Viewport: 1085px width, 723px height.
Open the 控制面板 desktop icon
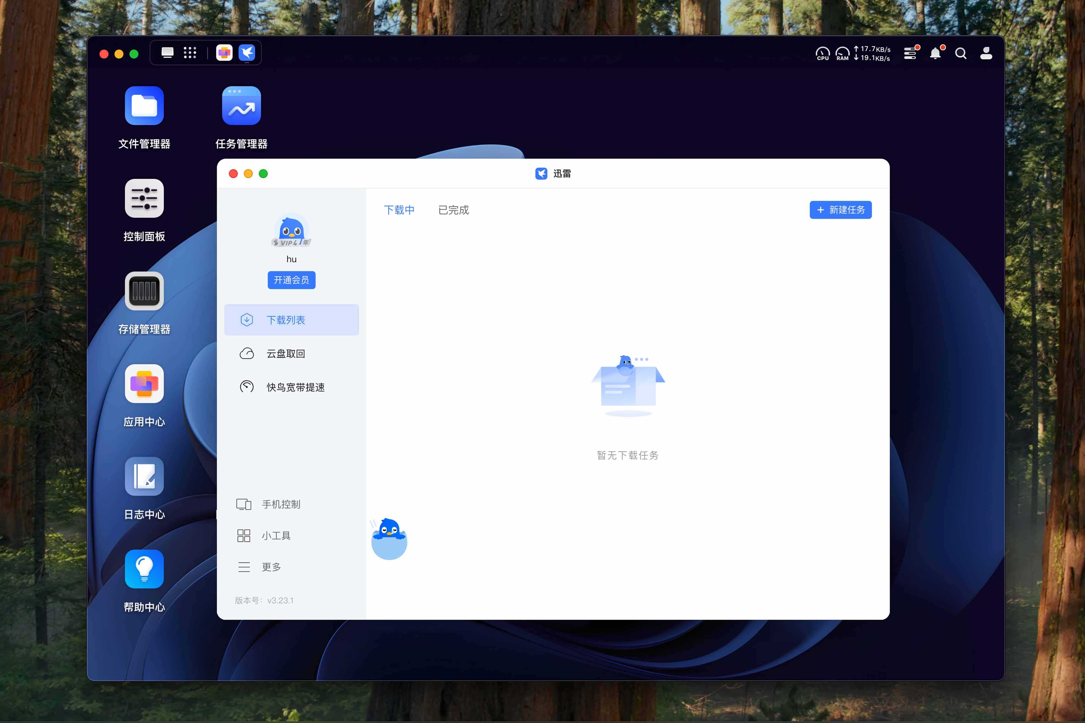click(144, 198)
